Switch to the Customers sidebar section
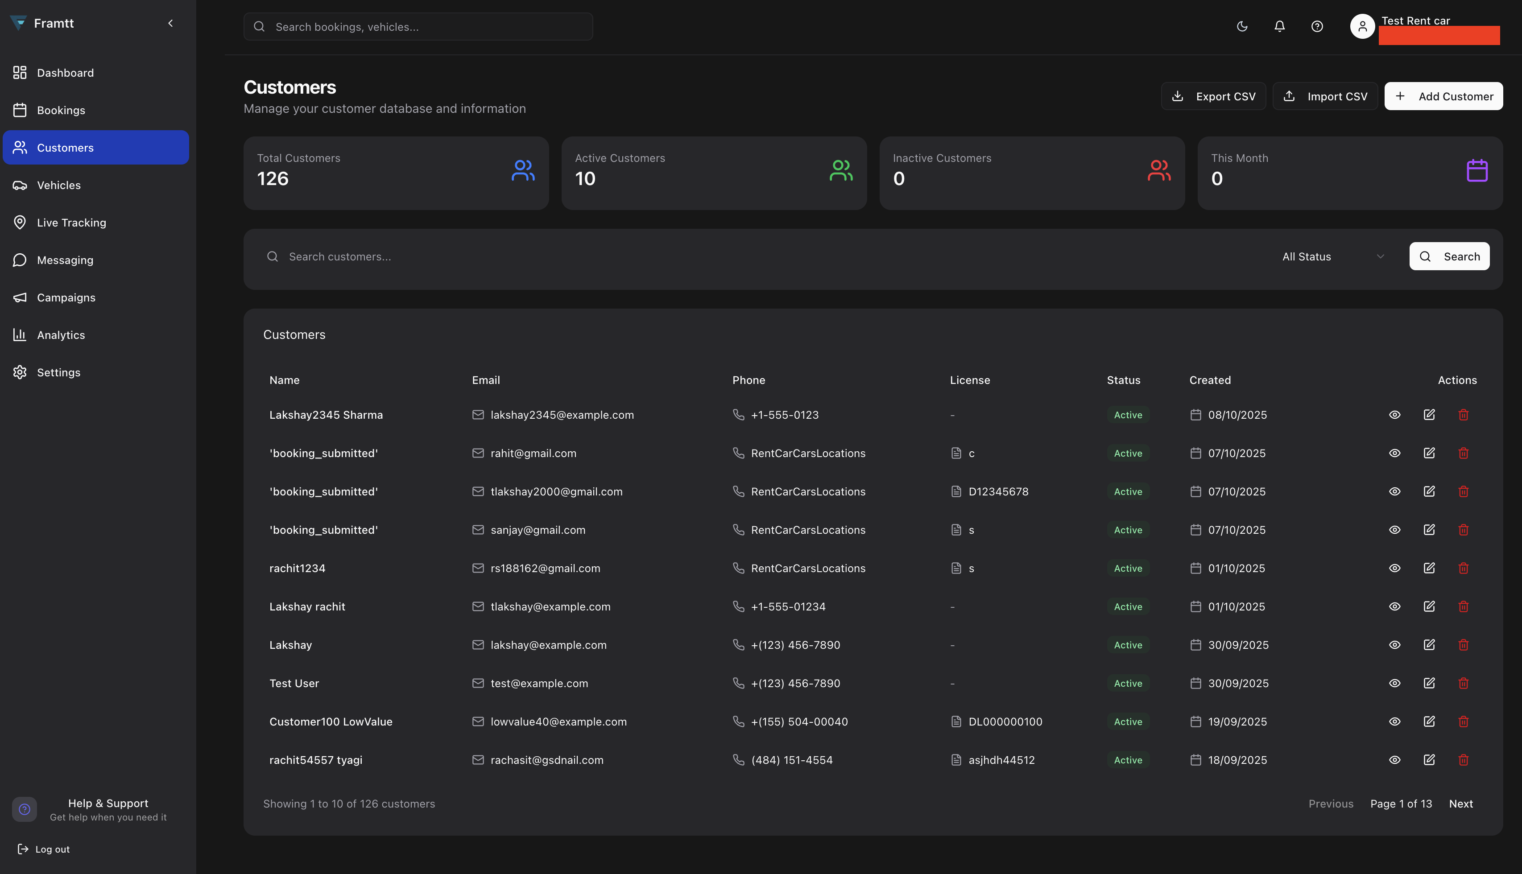The height and width of the screenshot is (874, 1522). 66,147
